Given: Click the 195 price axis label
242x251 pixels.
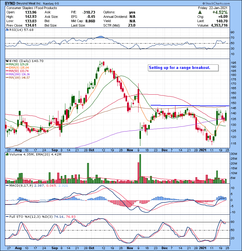Looking at the screenshot, I should pyautogui.click(x=233, y=63).
